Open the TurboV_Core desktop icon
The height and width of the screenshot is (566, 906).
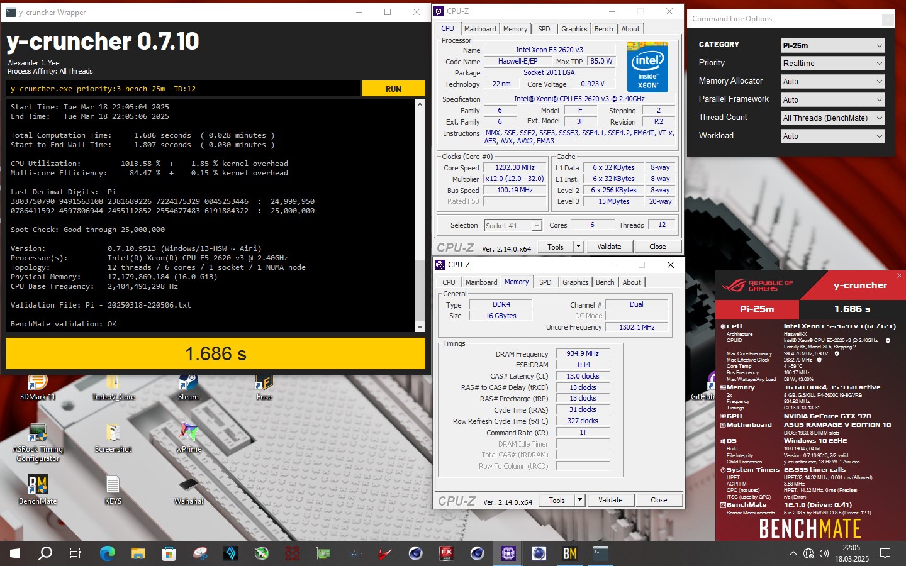113,387
